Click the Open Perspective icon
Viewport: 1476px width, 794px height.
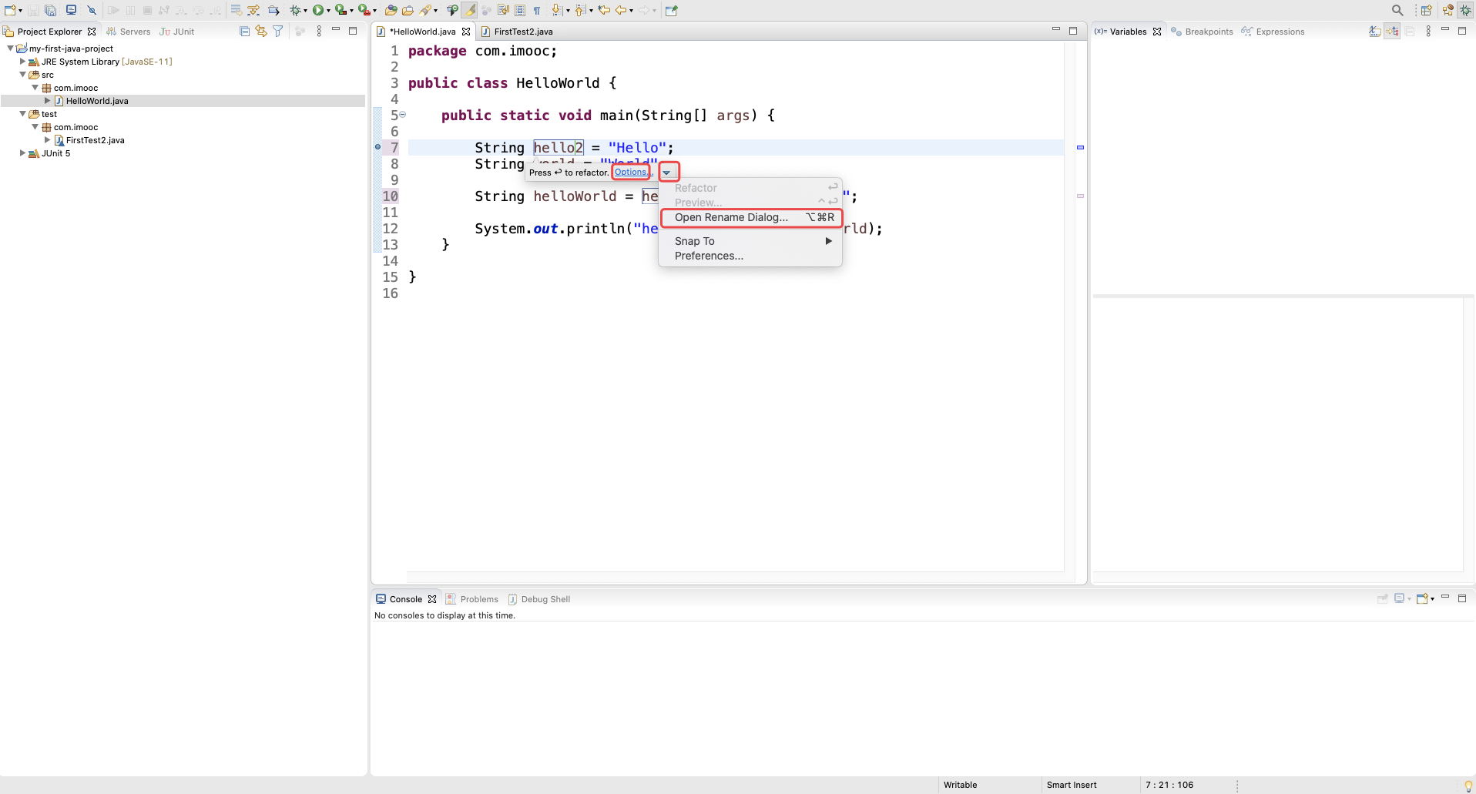click(x=1427, y=10)
